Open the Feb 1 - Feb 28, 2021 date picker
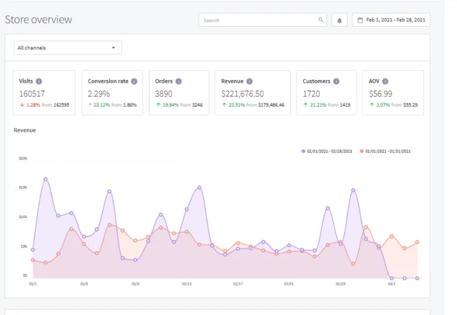This screenshot has height=315, width=457. click(391, 20)
